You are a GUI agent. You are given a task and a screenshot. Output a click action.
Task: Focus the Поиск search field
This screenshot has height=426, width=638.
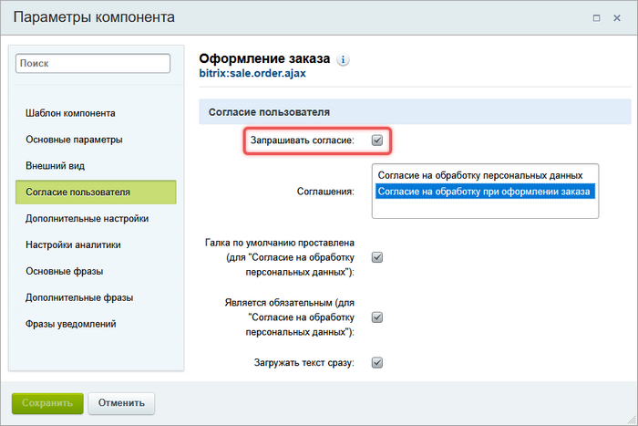tap(93, 63)
